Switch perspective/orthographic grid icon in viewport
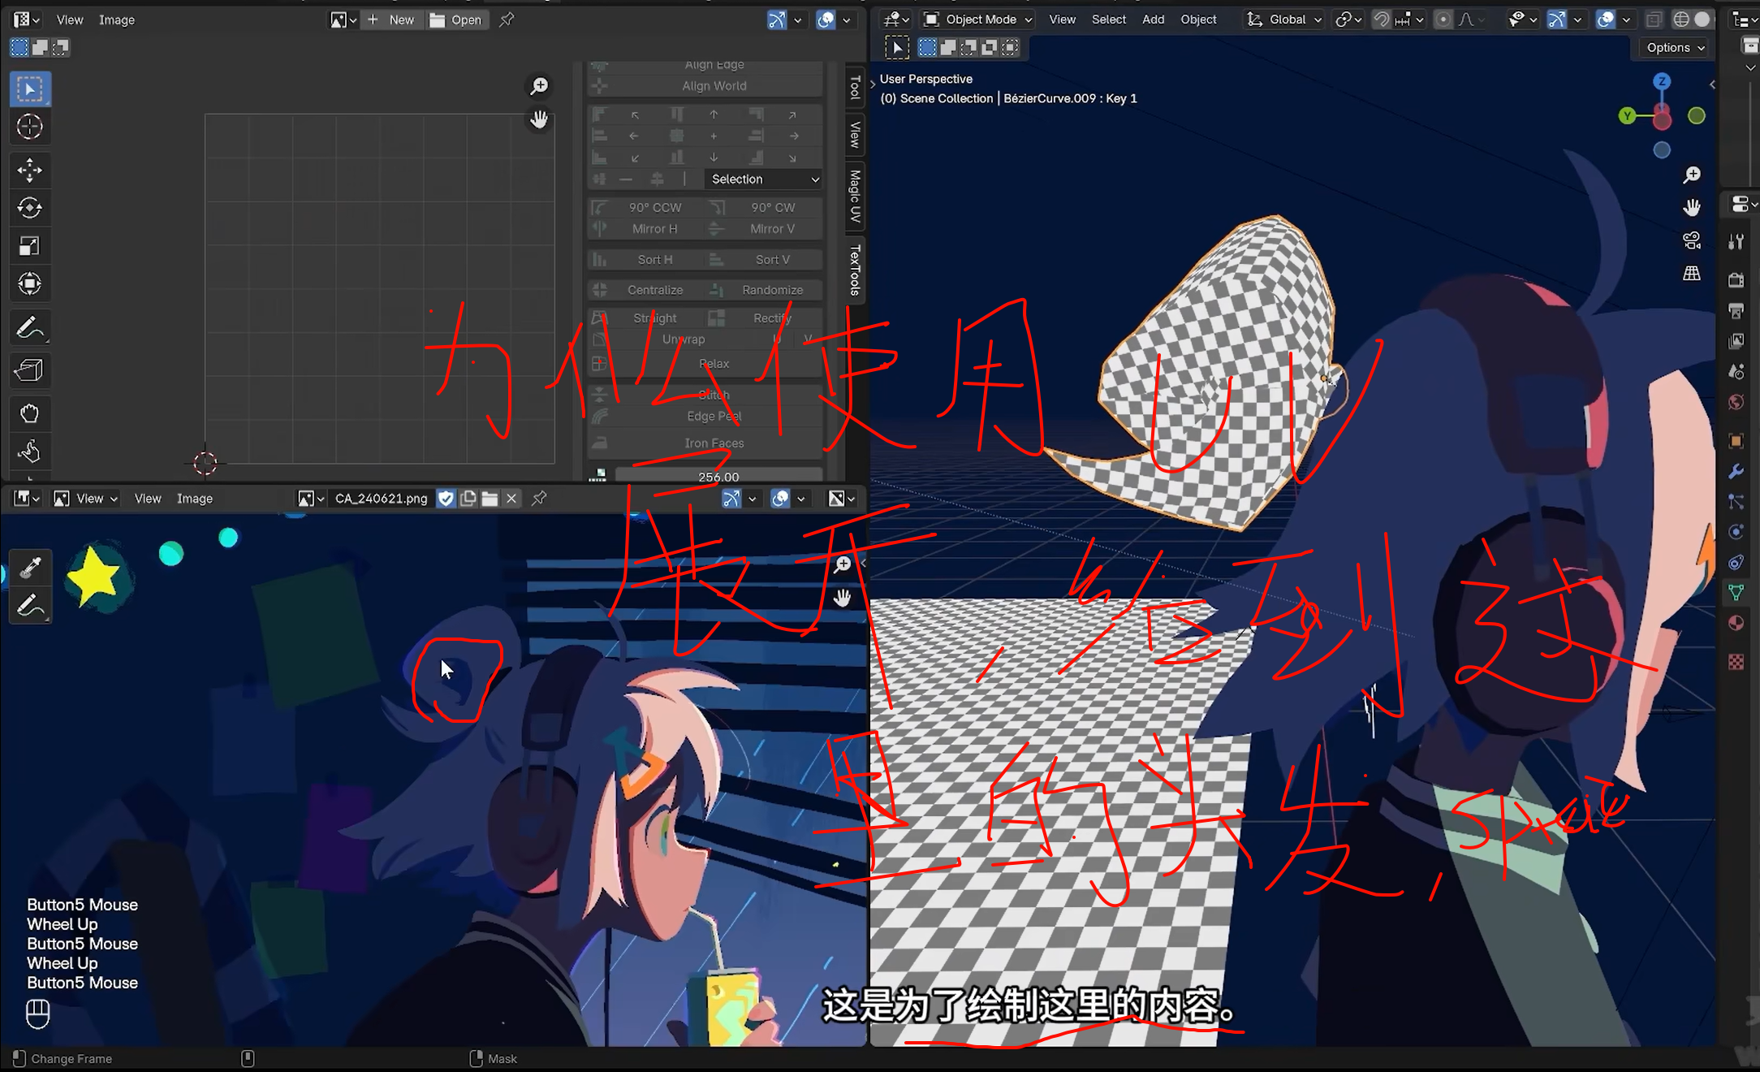Screen dimensions: 1760x1072 pos(1692,274)
